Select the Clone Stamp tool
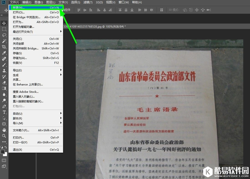Viewport: 250px width, 179px height. [4, 71]
